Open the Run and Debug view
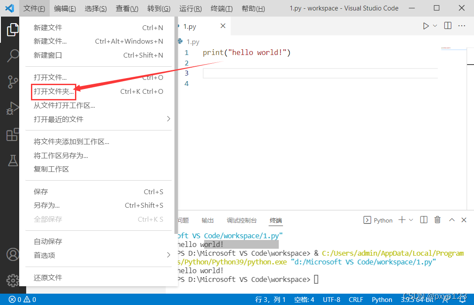The height and width of the screenshot is (305, 474). [x=12, y=108]
